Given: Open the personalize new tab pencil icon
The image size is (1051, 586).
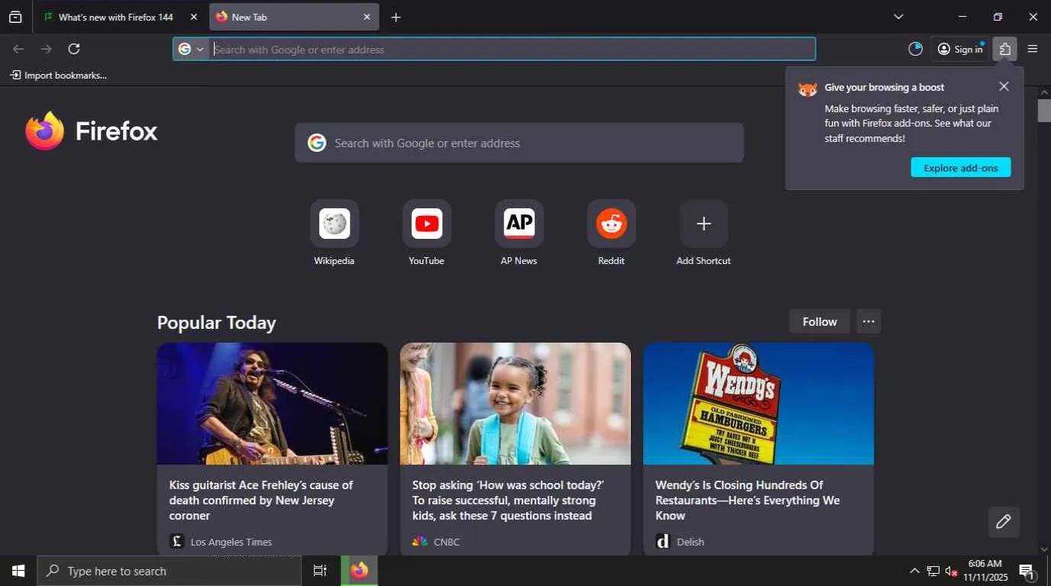Looking at the screenshot, I should 1004,522.
